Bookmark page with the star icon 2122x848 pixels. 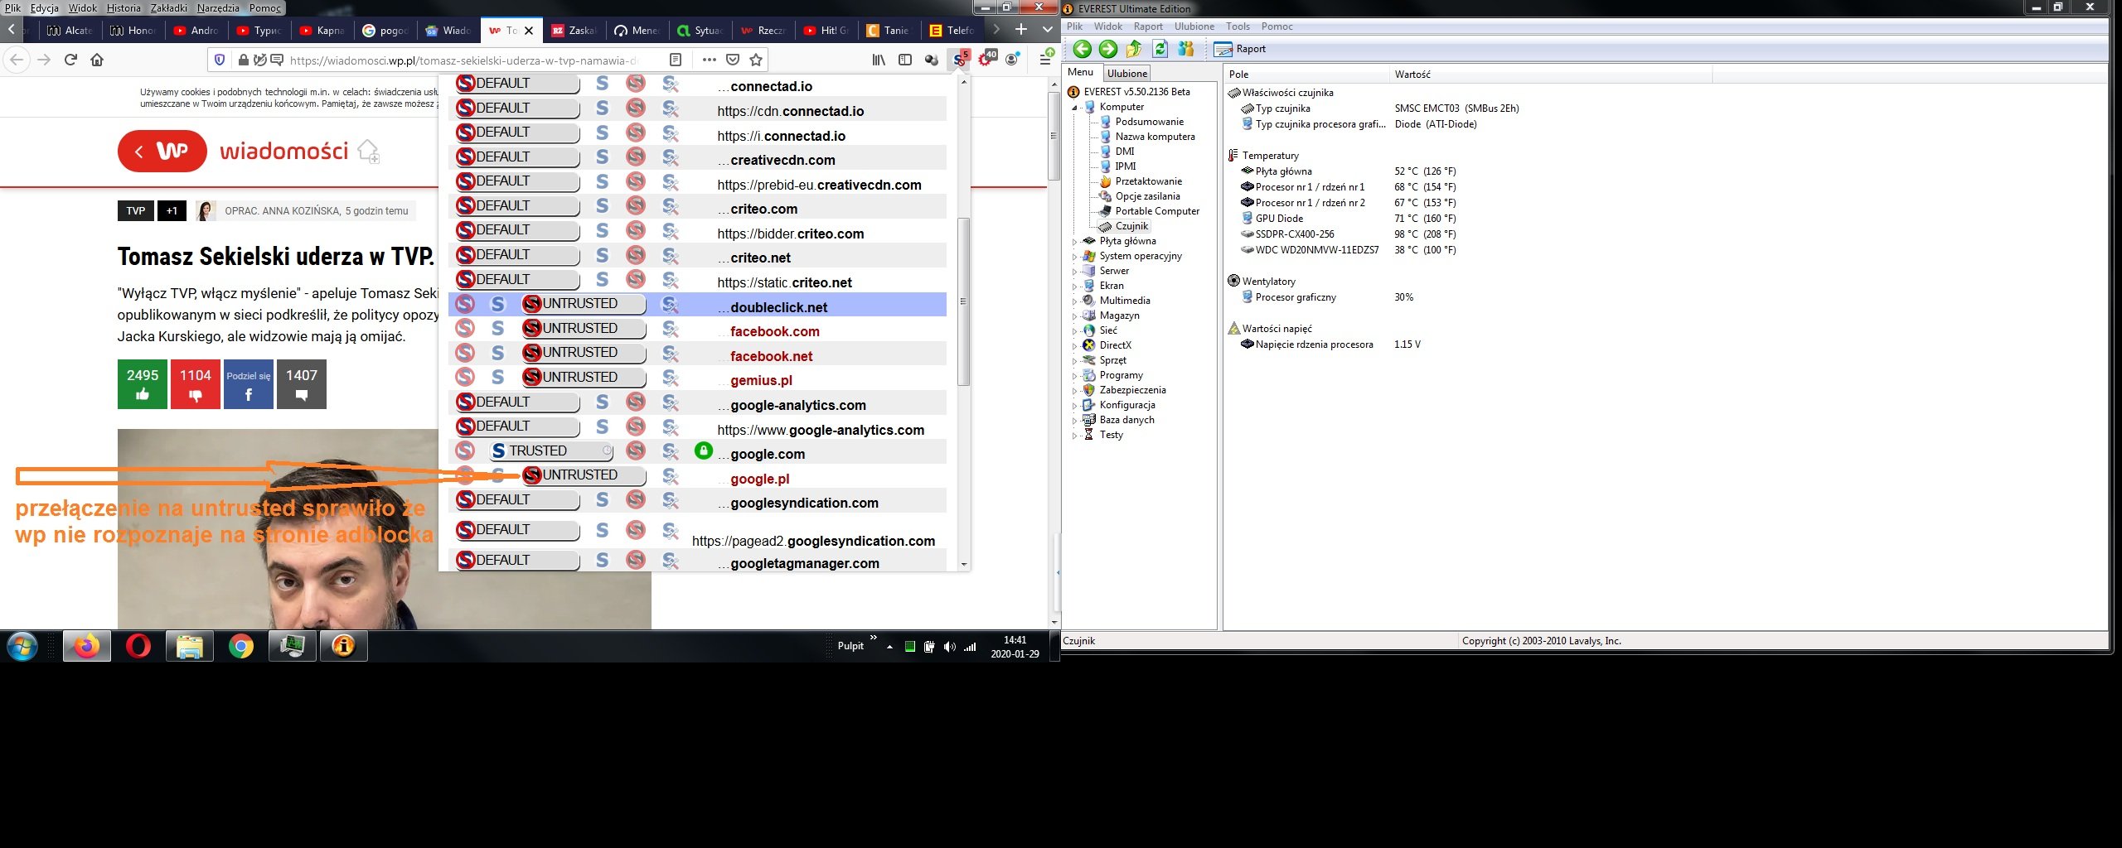click(755, 60)
